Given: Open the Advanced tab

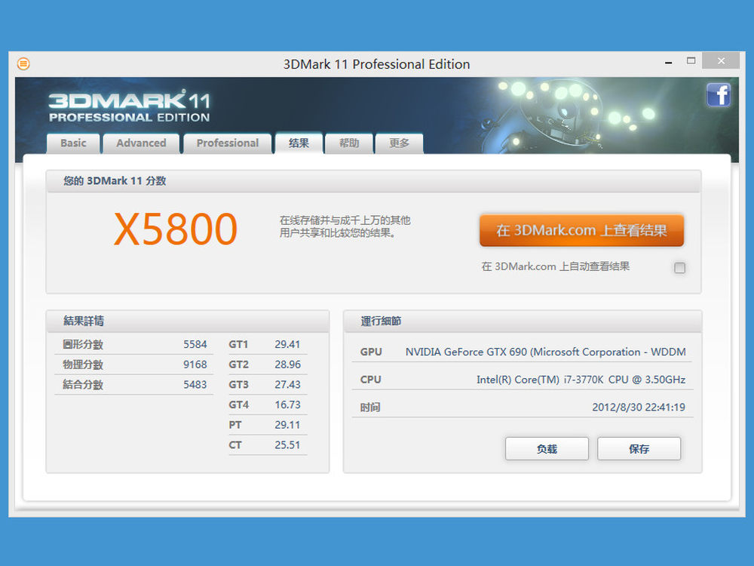Looking at the screenshot, I should click(x=141, y=143).
